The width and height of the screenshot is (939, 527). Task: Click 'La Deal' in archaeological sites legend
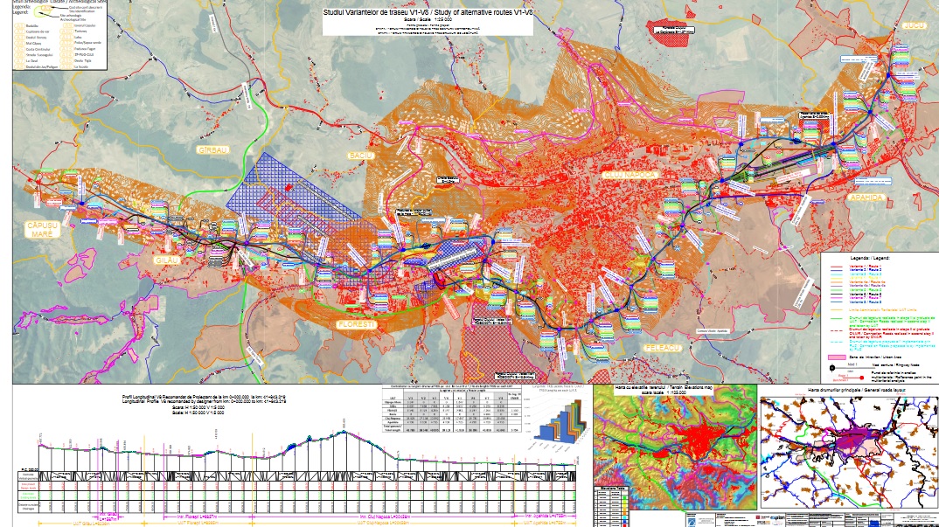[x=32, y=61]
